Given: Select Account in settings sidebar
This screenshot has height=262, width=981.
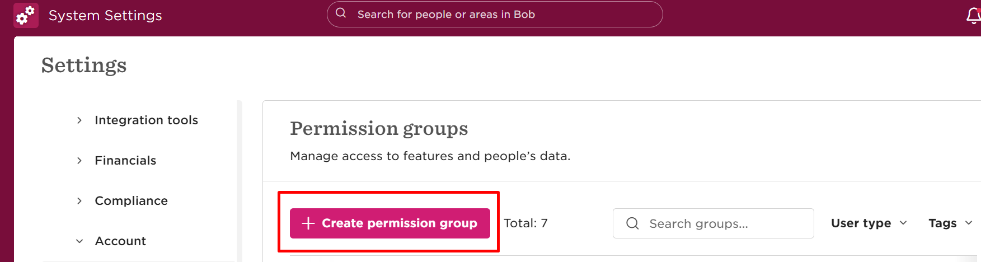Looking at the screenshot, I should point(120,241).
